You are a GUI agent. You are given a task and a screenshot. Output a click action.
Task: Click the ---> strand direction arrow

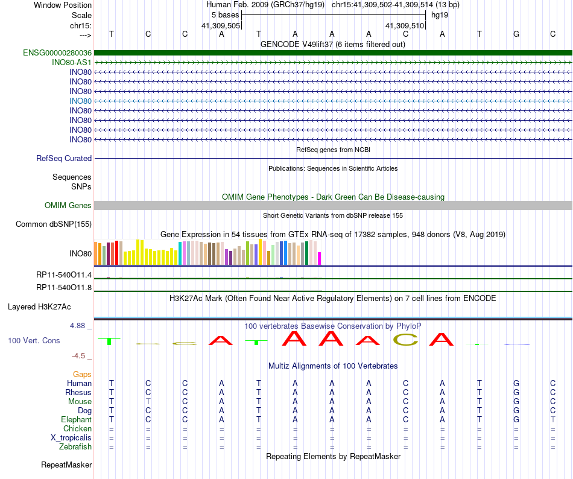pyautogui.click(x=85, y=36)
